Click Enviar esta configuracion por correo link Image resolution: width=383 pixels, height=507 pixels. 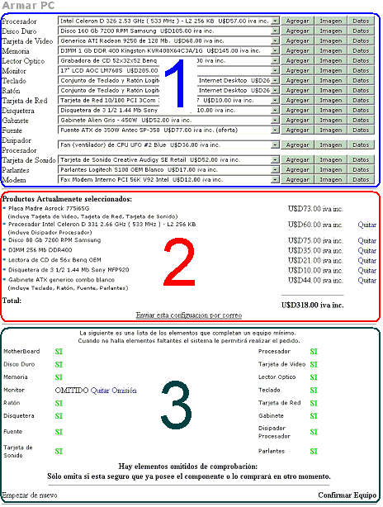(x=189, y=315)
